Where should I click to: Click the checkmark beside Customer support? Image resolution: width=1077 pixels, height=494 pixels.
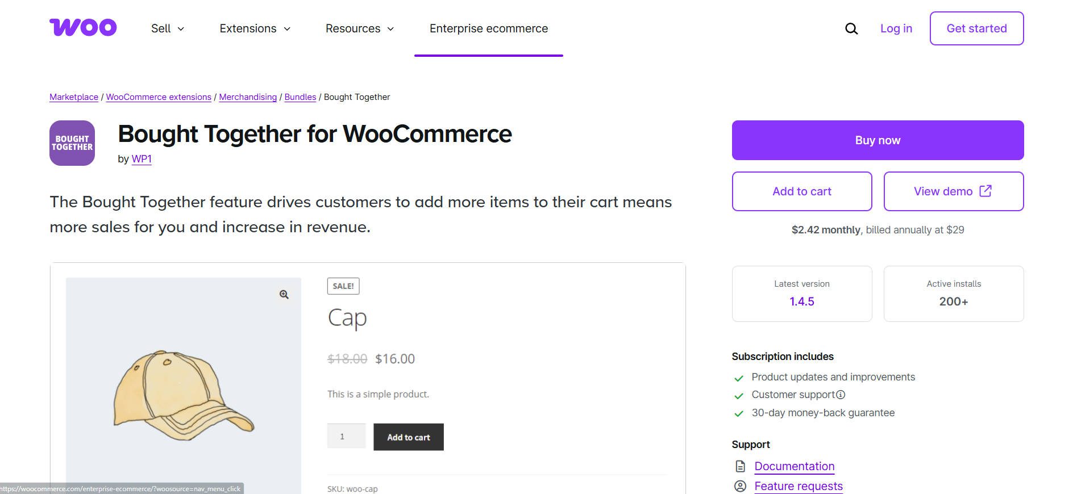[x=739, y=395]
